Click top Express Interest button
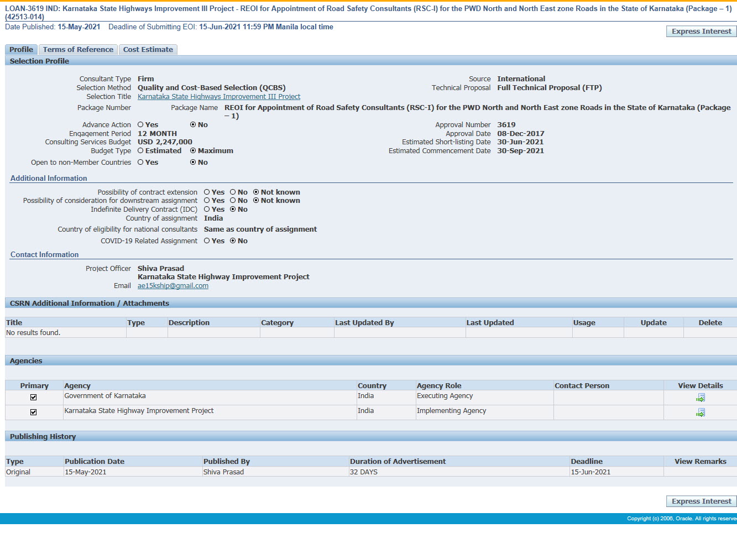This screenshot has width=737, height=533. (x=701, y=32)
